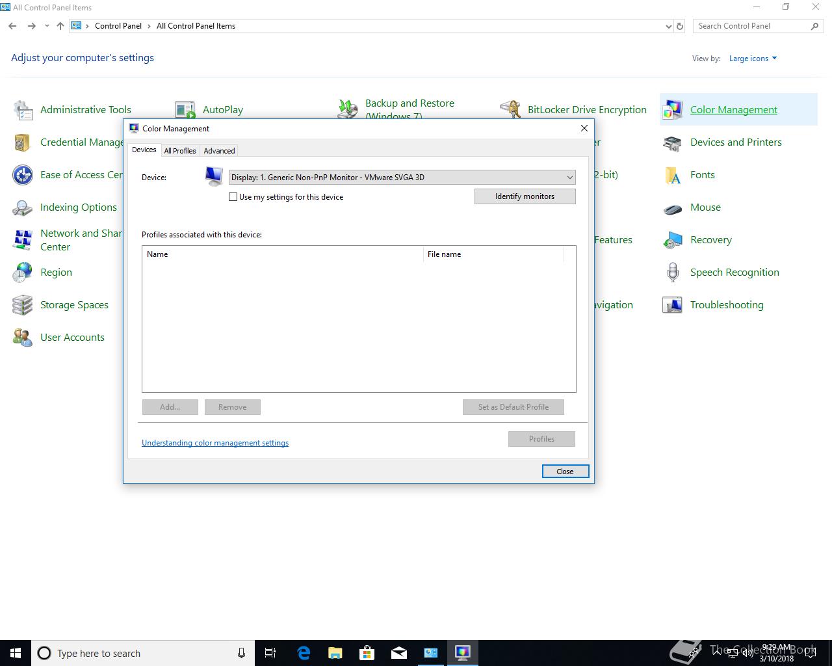
Task: Open the View by Large icons dropdown
Action: click(x=753, y=59)
